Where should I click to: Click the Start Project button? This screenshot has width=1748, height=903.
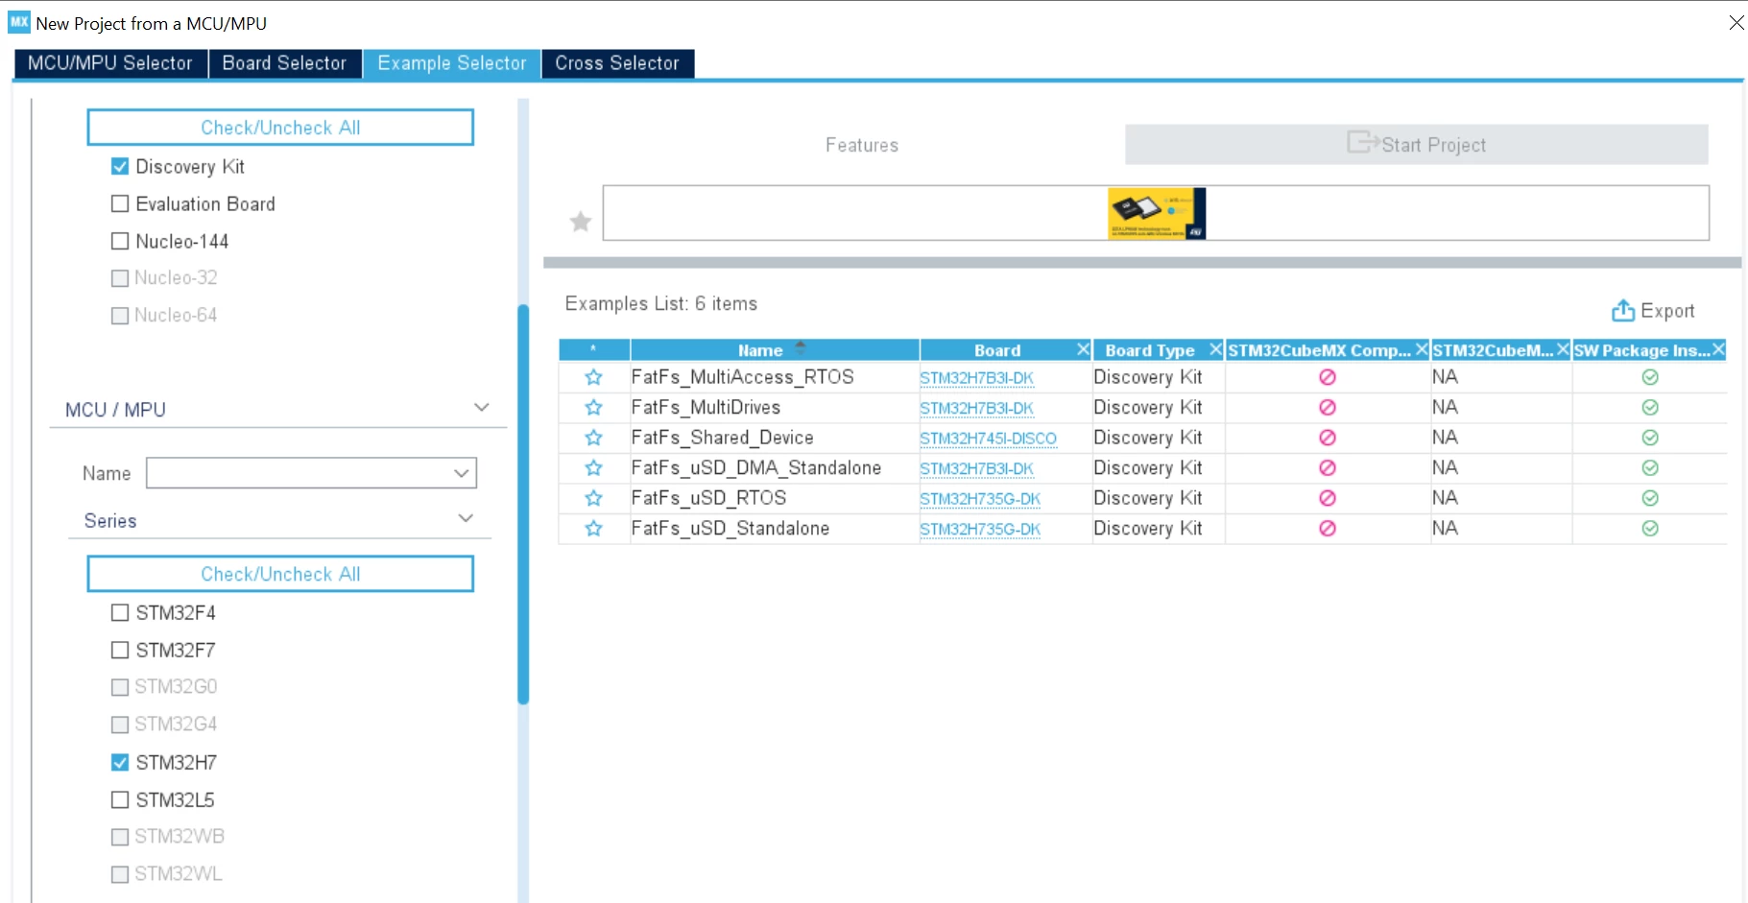tap(1417, 145)
